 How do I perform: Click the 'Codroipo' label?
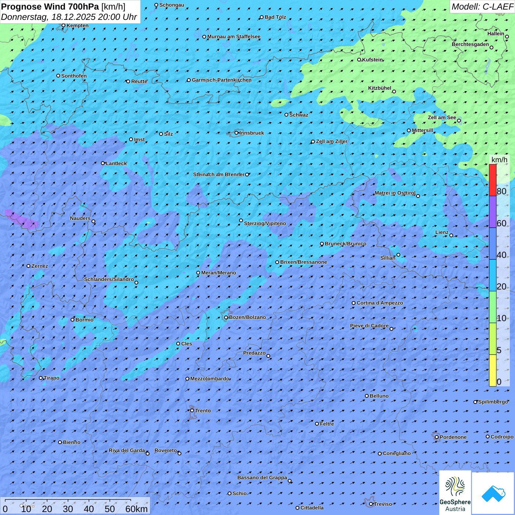(502, 437)
